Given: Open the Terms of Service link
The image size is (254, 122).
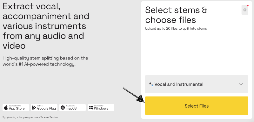Looking at the screenshot, I should point(49,117).
